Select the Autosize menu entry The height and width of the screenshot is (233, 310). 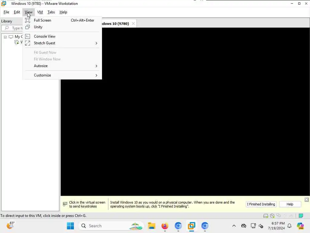pos(62,66)
